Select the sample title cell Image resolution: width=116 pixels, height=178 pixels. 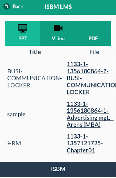pos(16,114)
